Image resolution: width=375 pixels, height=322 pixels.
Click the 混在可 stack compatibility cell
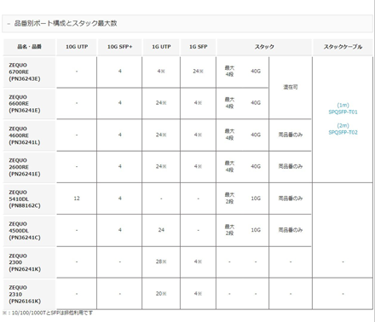coord(291,88)
